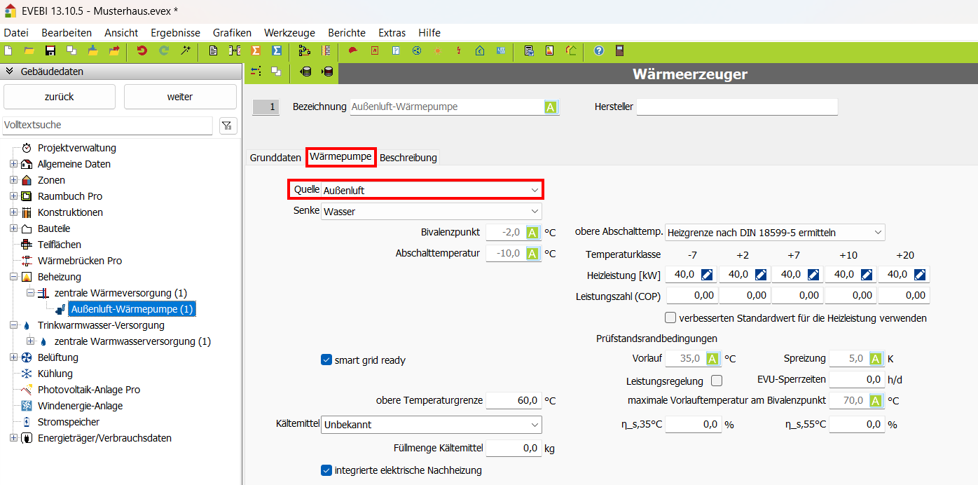This screenshot has width=978, height=485.
Task: Click the green A toggle beside Bivalenzpunkt
Action: pyautogui.click(x=532, y=233)
